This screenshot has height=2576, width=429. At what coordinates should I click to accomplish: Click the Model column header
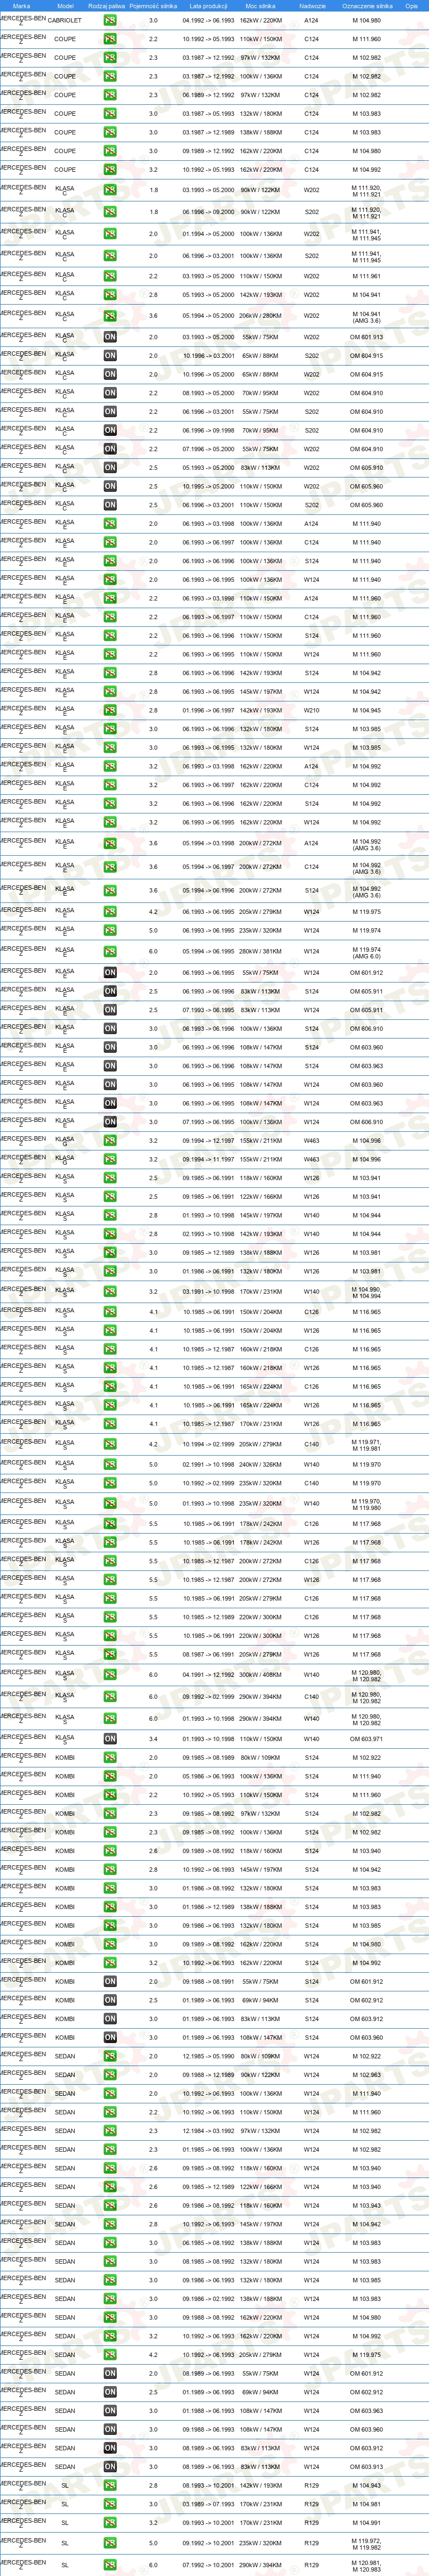[x=65, y=6]
